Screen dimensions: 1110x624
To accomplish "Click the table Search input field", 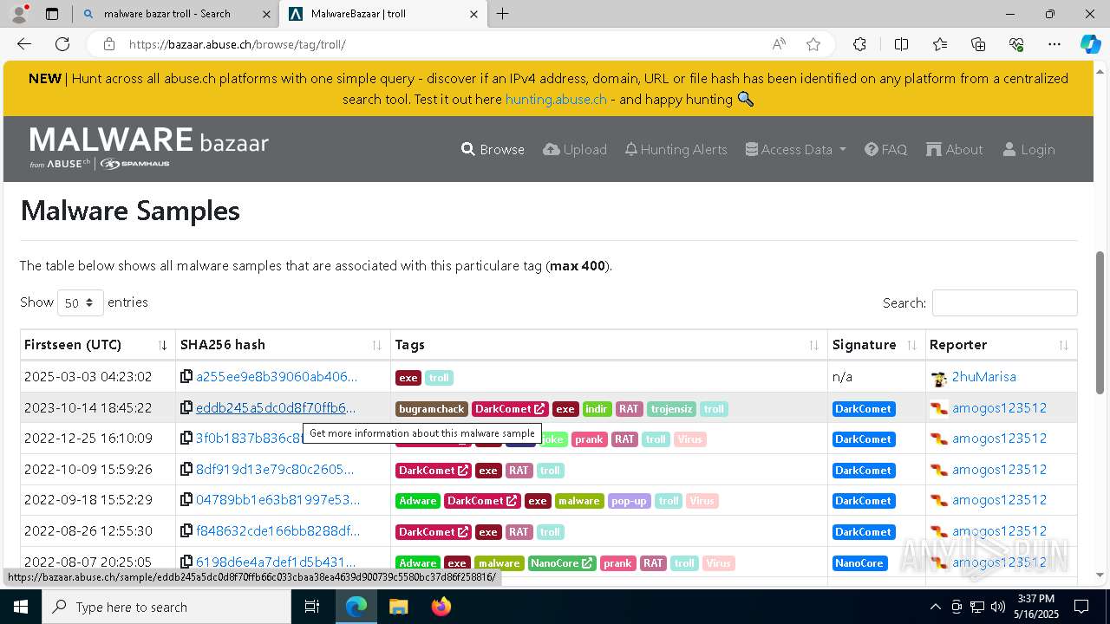I will [x=1004, y=302].
